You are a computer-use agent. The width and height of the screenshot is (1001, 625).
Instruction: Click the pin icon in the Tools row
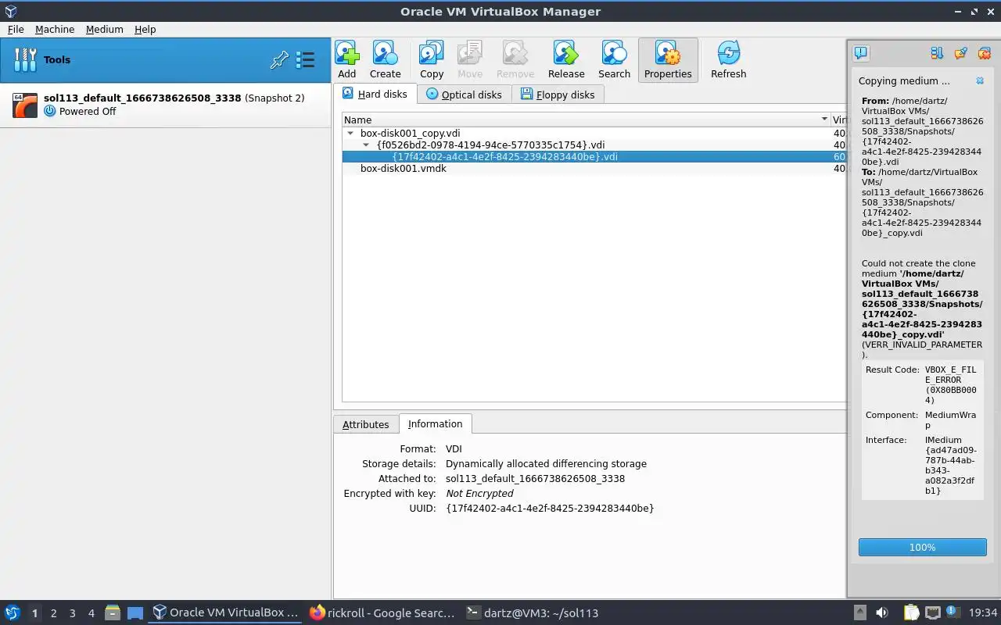point(279,60)
